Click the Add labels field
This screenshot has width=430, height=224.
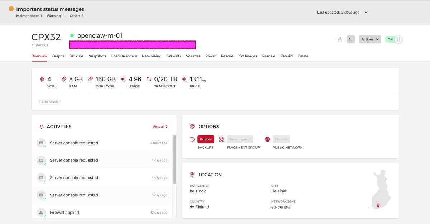pyautogui.click(x=50, y=102)
